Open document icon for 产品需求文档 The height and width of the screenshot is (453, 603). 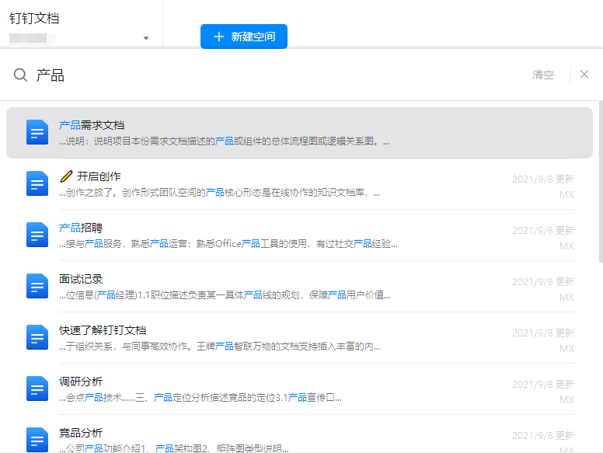click(x=37, y=132)
